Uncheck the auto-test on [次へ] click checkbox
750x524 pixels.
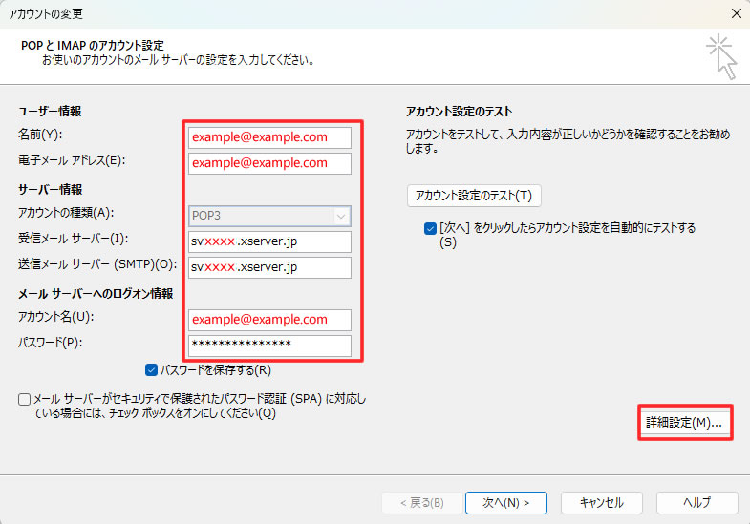coord(430,228)
